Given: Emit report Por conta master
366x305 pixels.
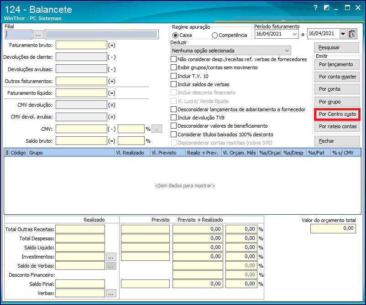Looking at the screenshot, I should (x=337, y=77).
